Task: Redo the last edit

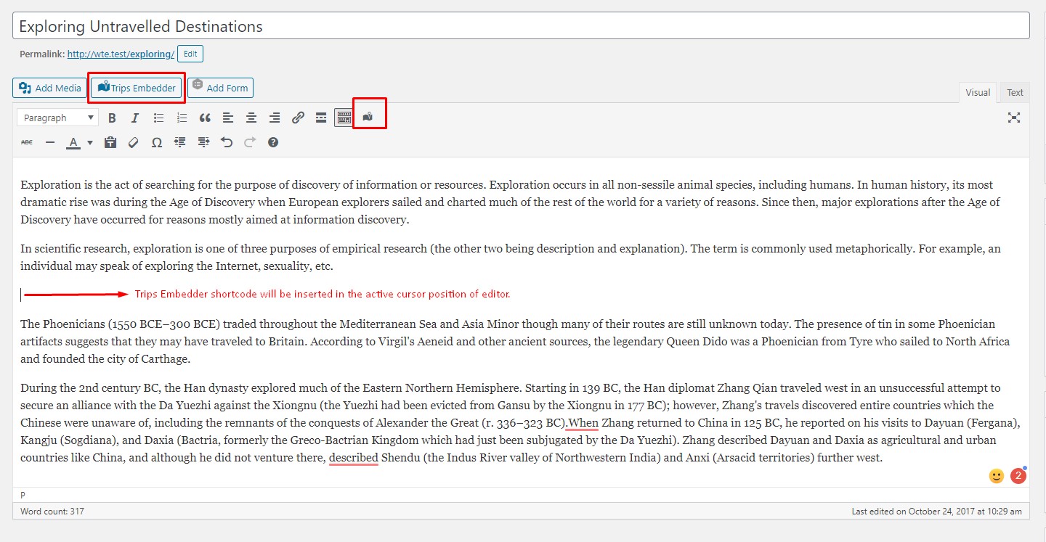Action: [250, 142]
